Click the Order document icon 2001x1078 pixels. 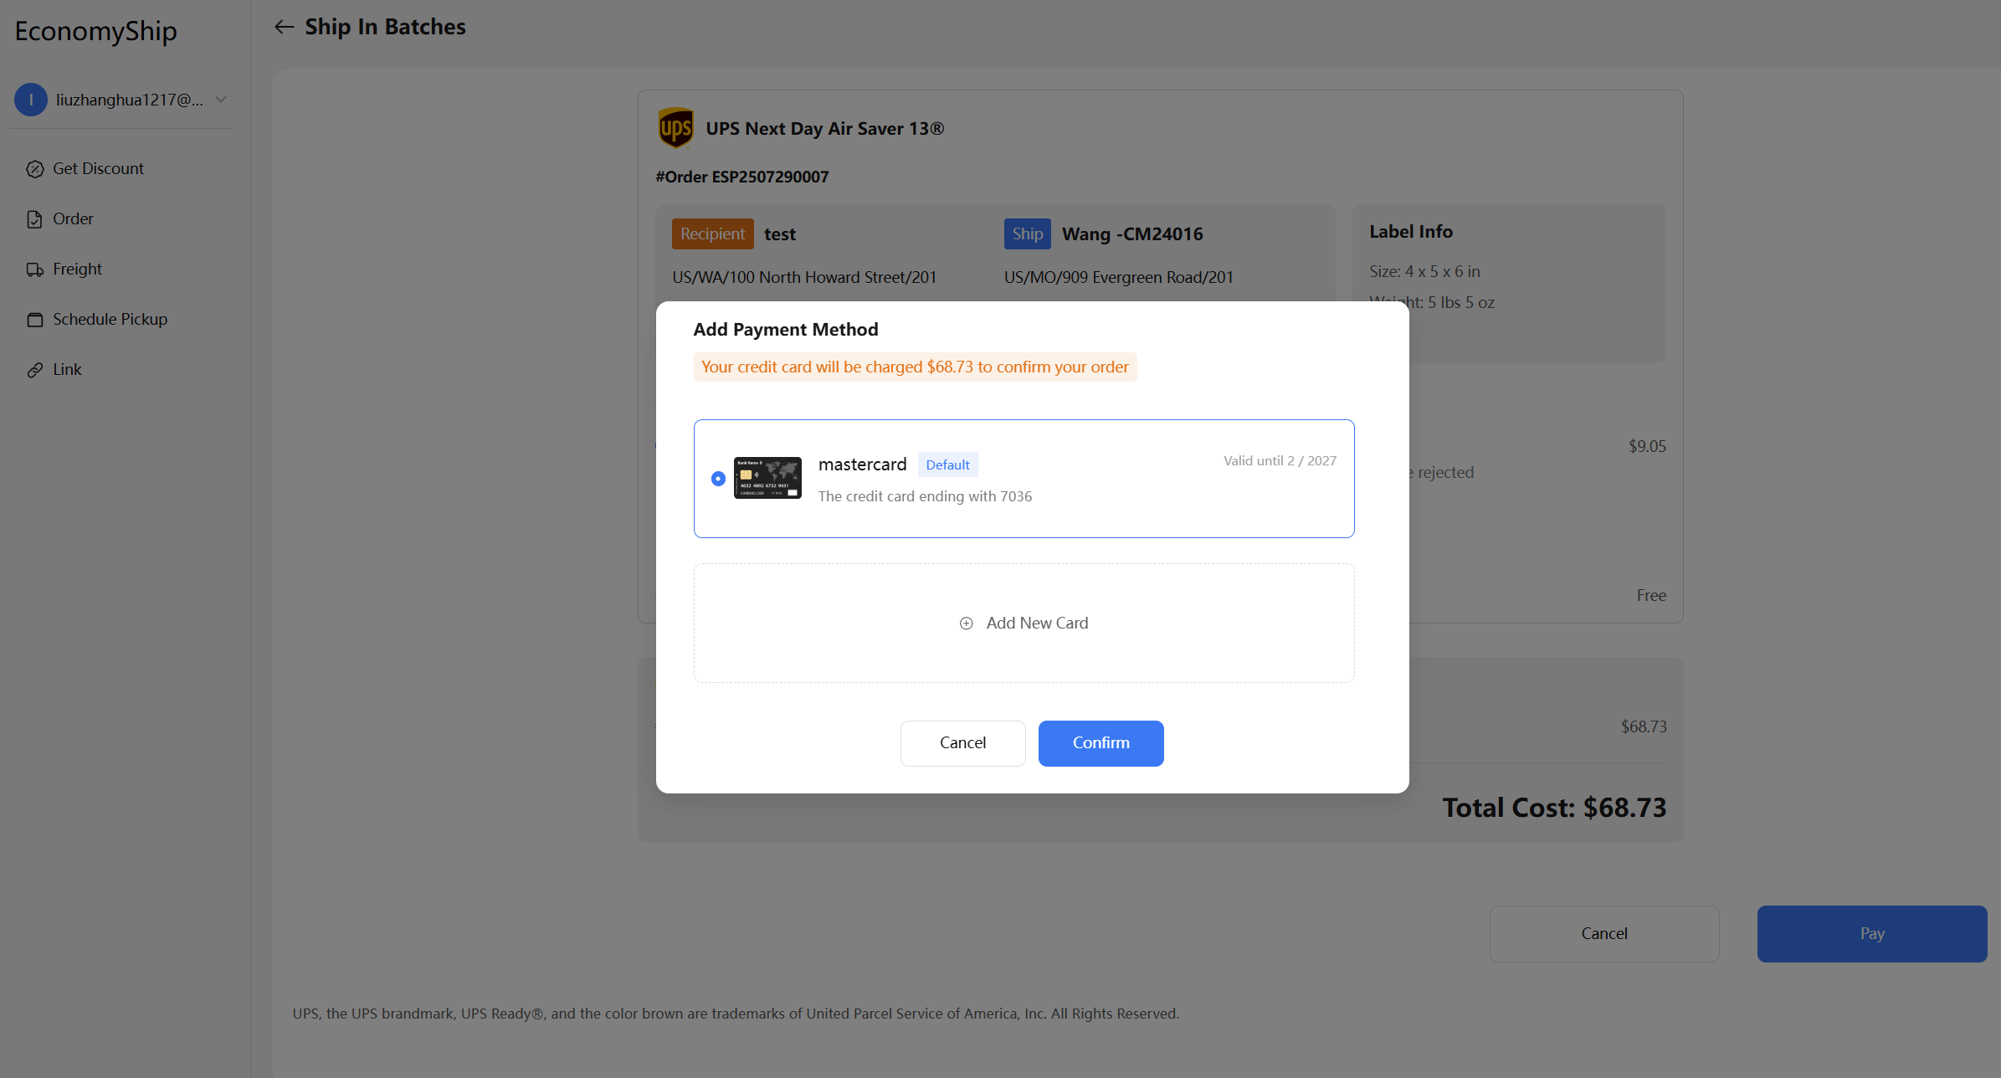point(34,219)
